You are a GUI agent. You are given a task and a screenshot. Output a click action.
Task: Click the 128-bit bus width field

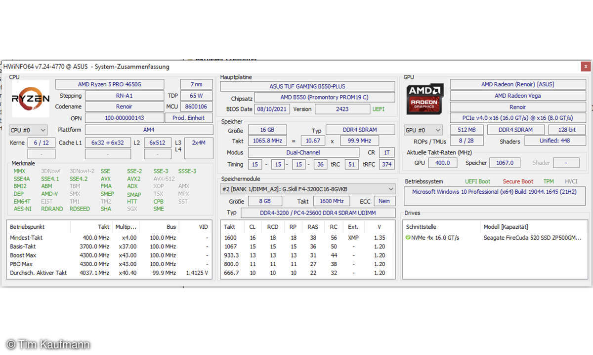pos(567,130)
